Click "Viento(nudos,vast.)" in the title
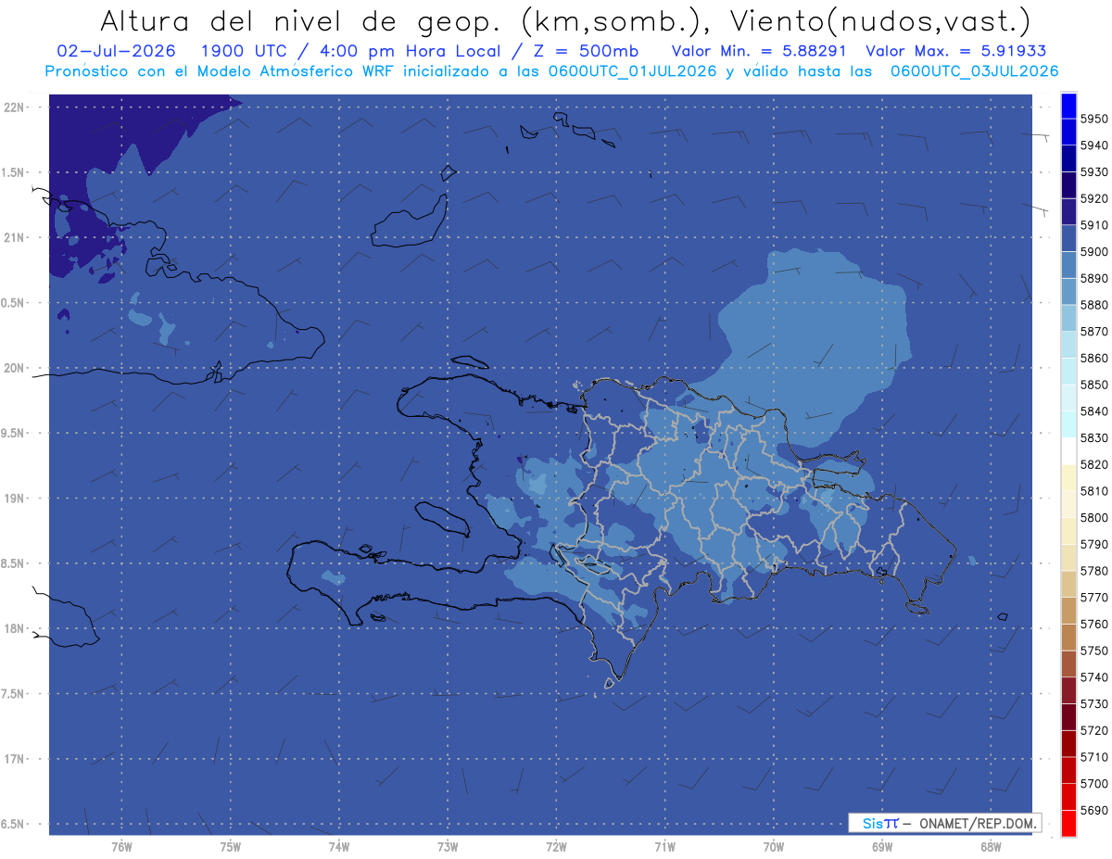Screen dimensions: 1112x859 coord(878,20)
